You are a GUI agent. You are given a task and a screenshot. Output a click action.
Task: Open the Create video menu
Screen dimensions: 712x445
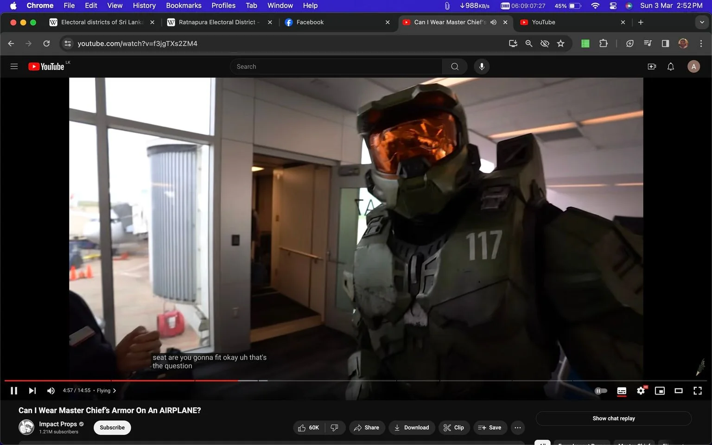(x=652, y=66)
